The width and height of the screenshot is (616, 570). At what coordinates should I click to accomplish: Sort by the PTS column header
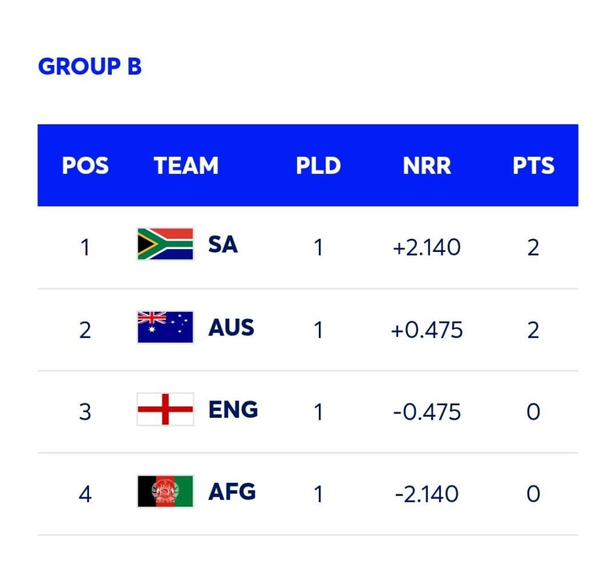(533, 165)
